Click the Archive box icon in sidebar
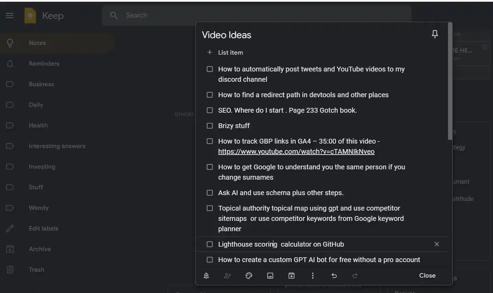The image size is (493, 293). tap(10, 249)
